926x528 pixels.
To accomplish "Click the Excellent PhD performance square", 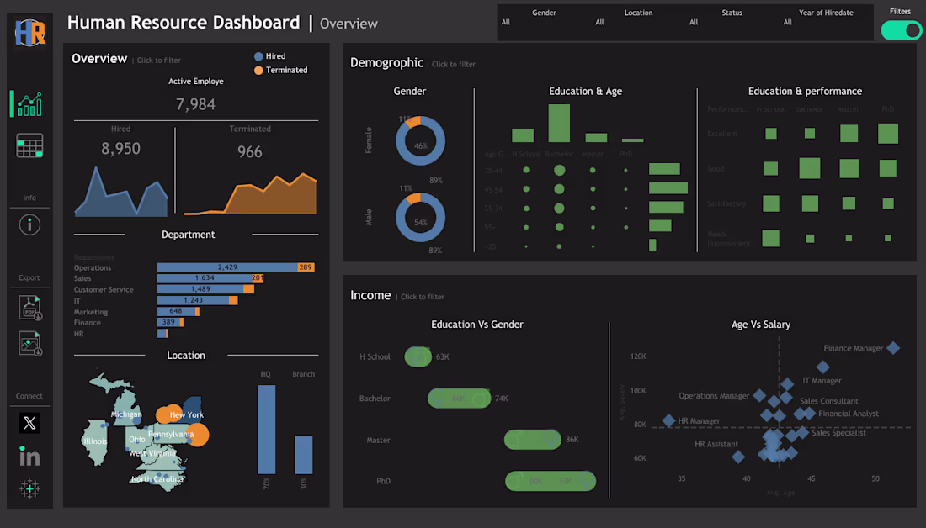I will click(888, 134).
